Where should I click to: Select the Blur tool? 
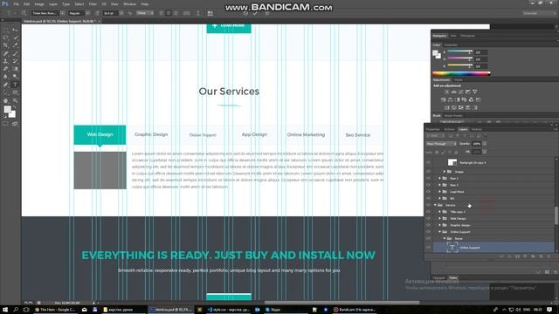[6, 77]
